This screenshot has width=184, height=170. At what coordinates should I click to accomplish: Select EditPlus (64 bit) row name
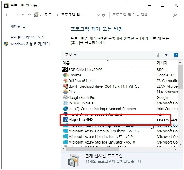[x=81, y=81]
